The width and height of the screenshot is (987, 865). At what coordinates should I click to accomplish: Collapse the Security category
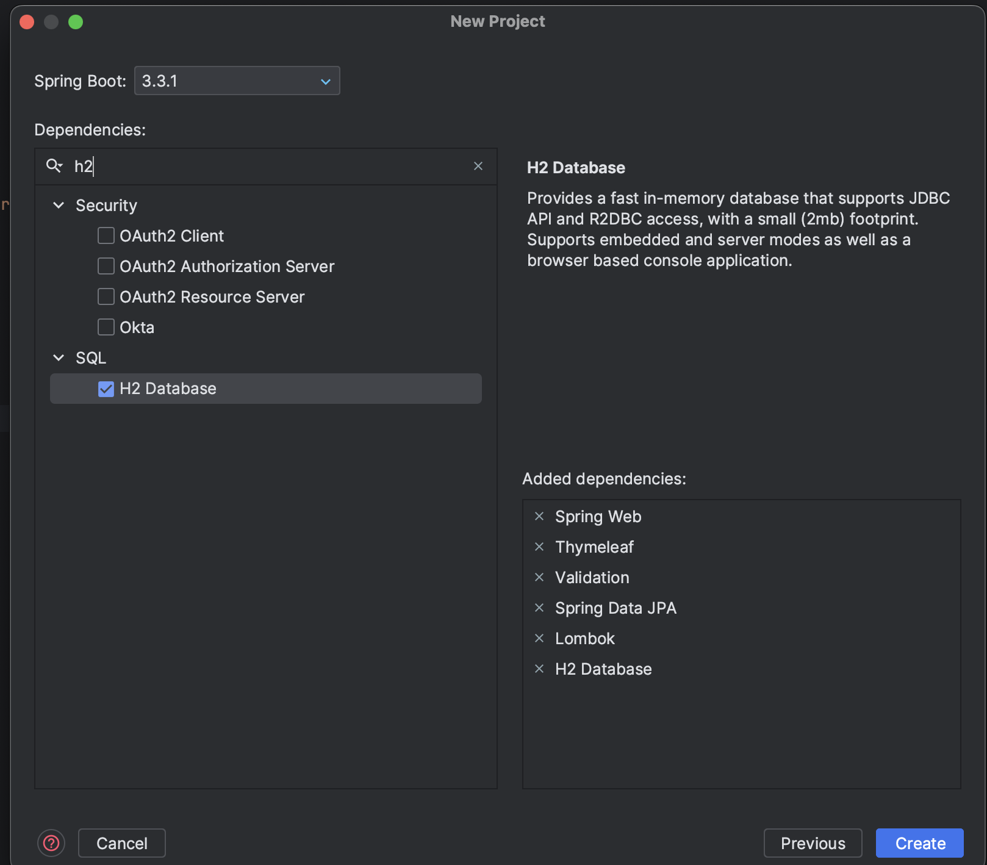pos(59,206)
